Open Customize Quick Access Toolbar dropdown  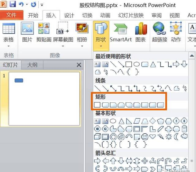point(42,5)
